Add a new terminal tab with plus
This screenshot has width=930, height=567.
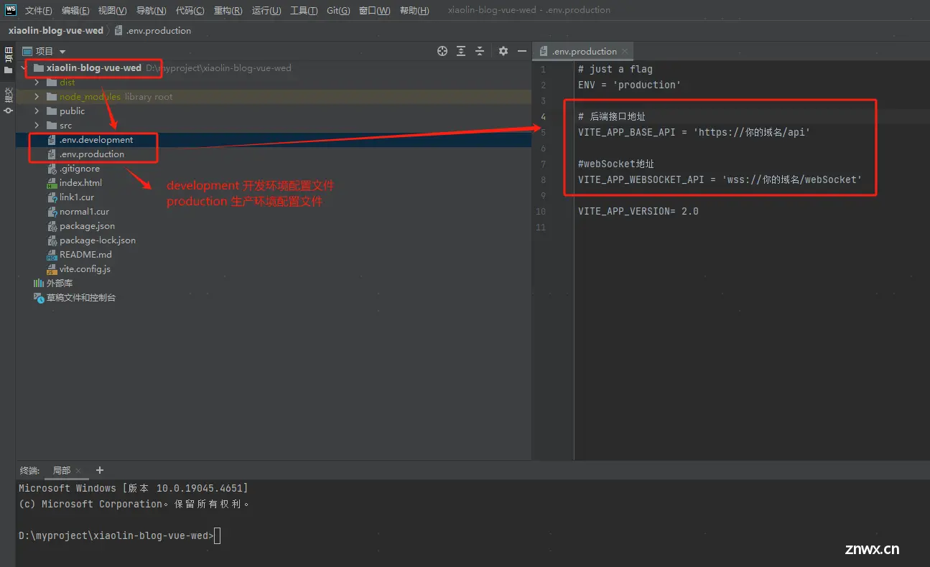click(100, 470)
